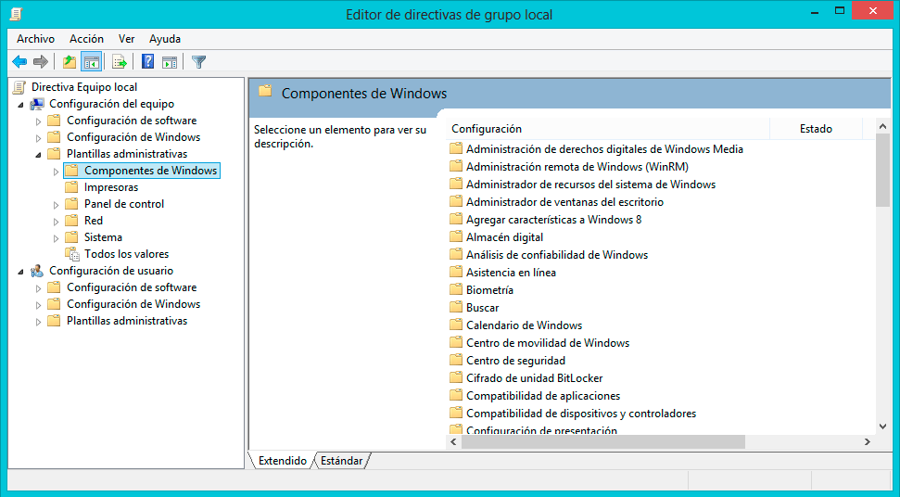Click folder icon in Componentes de Windows header
Viewport: 900px width, 497px height.
(264, 91)
